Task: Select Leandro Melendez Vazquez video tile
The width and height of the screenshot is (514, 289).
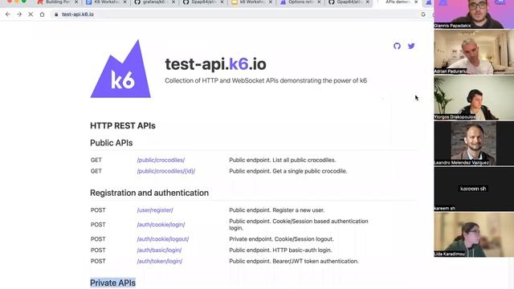Action: coord(474,143)
